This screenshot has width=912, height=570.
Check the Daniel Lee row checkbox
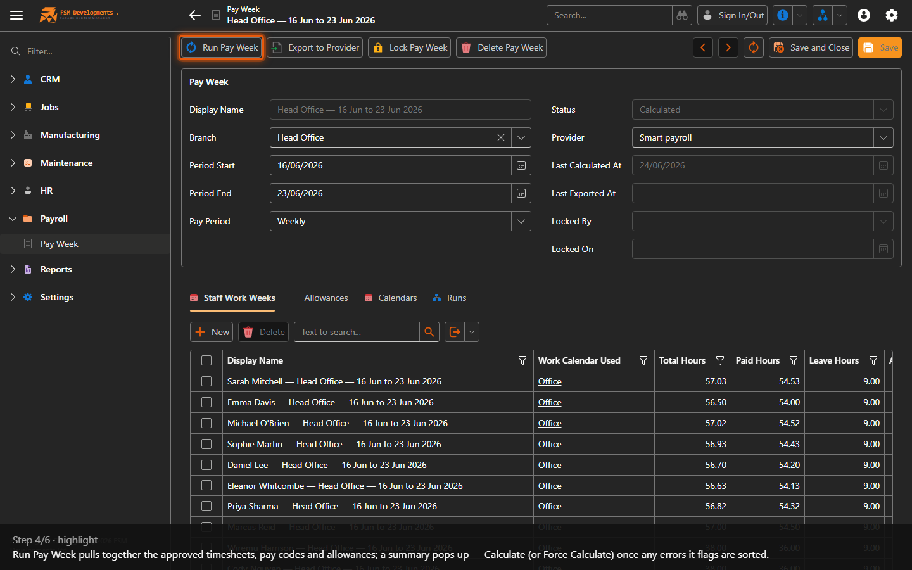(206, 465)
